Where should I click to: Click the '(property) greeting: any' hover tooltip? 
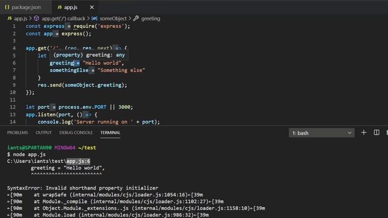pos(89,55)
